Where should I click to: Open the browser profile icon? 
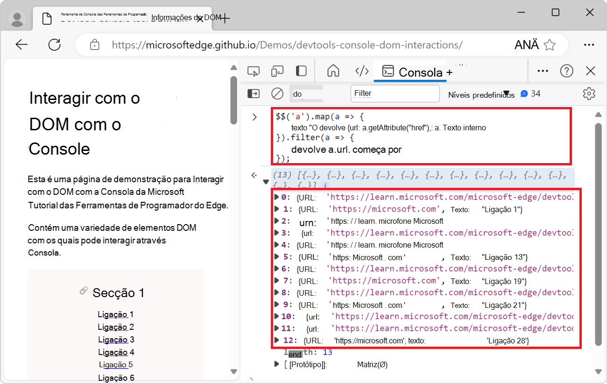[18, 18]
